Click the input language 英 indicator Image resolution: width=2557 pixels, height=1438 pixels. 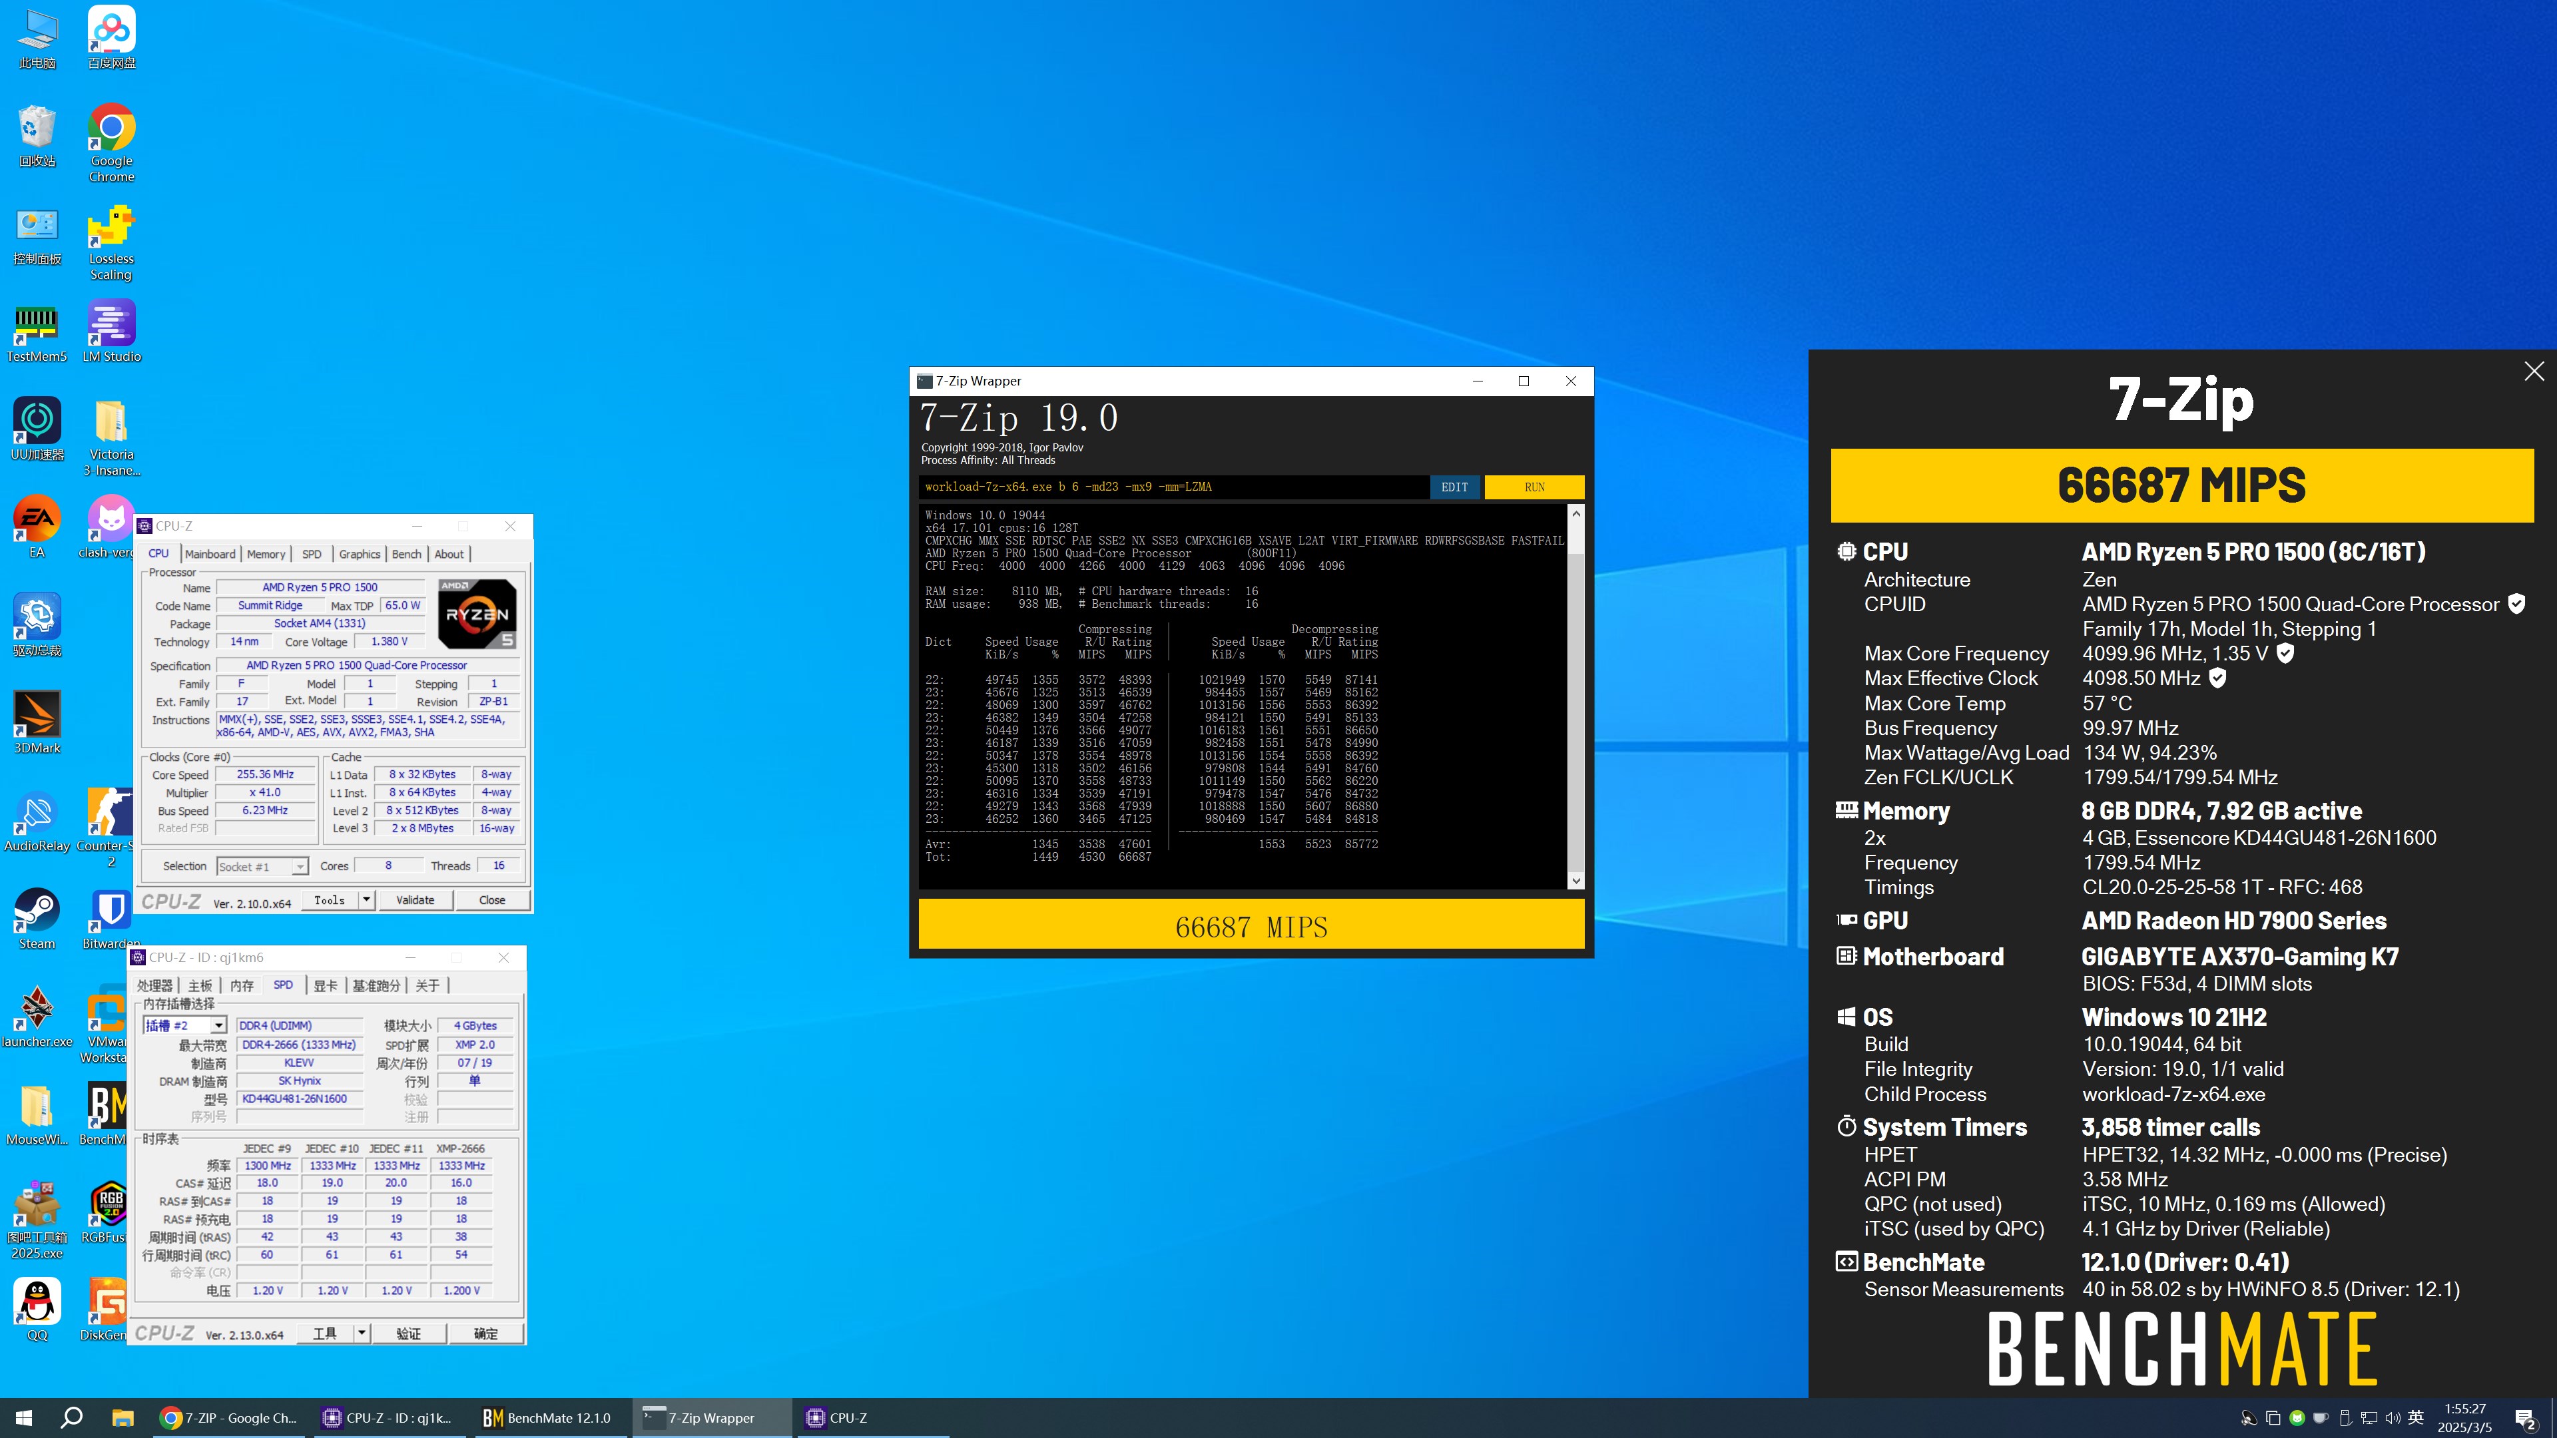coord(2416,1418)
